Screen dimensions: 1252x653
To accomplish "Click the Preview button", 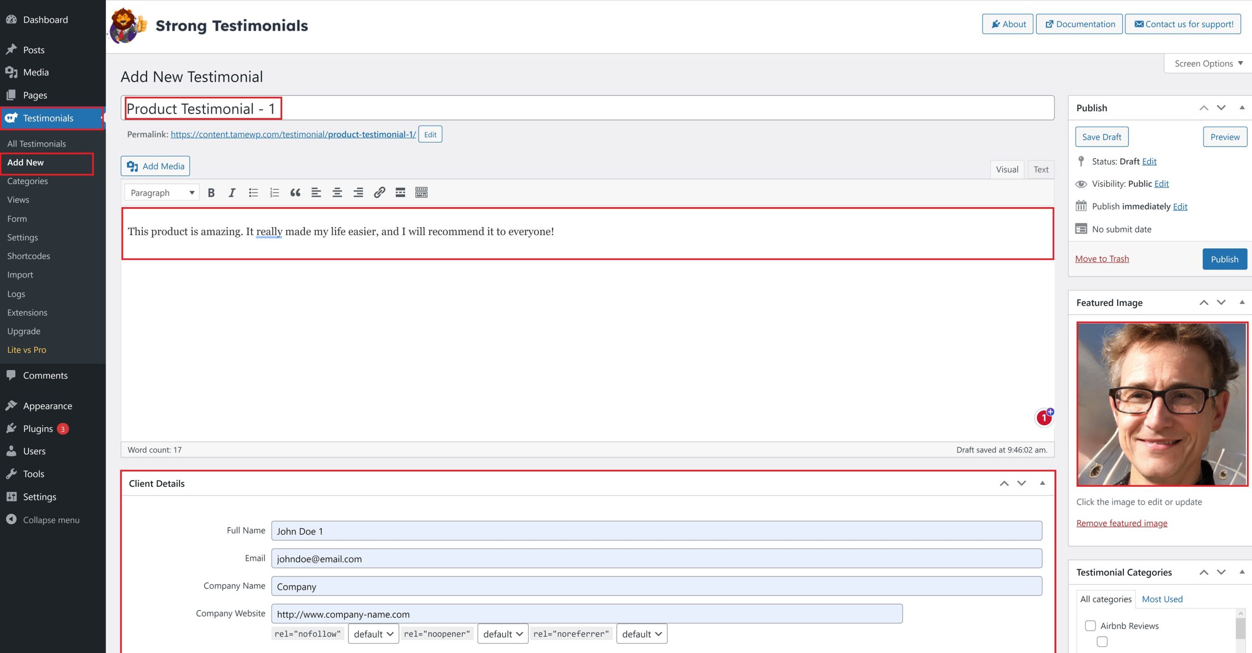I will coord(1225,137).
